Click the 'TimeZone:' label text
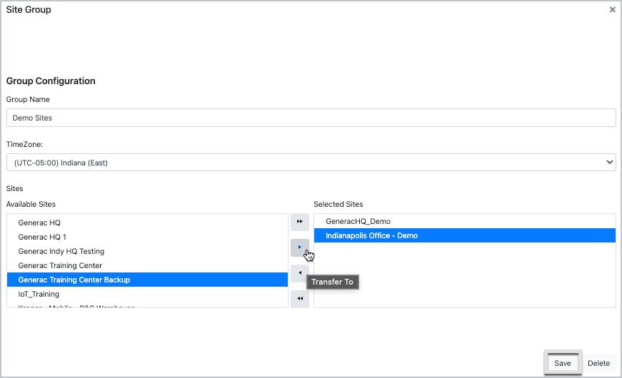The height and width of the screenshot is (378, 622). point(25,144)
